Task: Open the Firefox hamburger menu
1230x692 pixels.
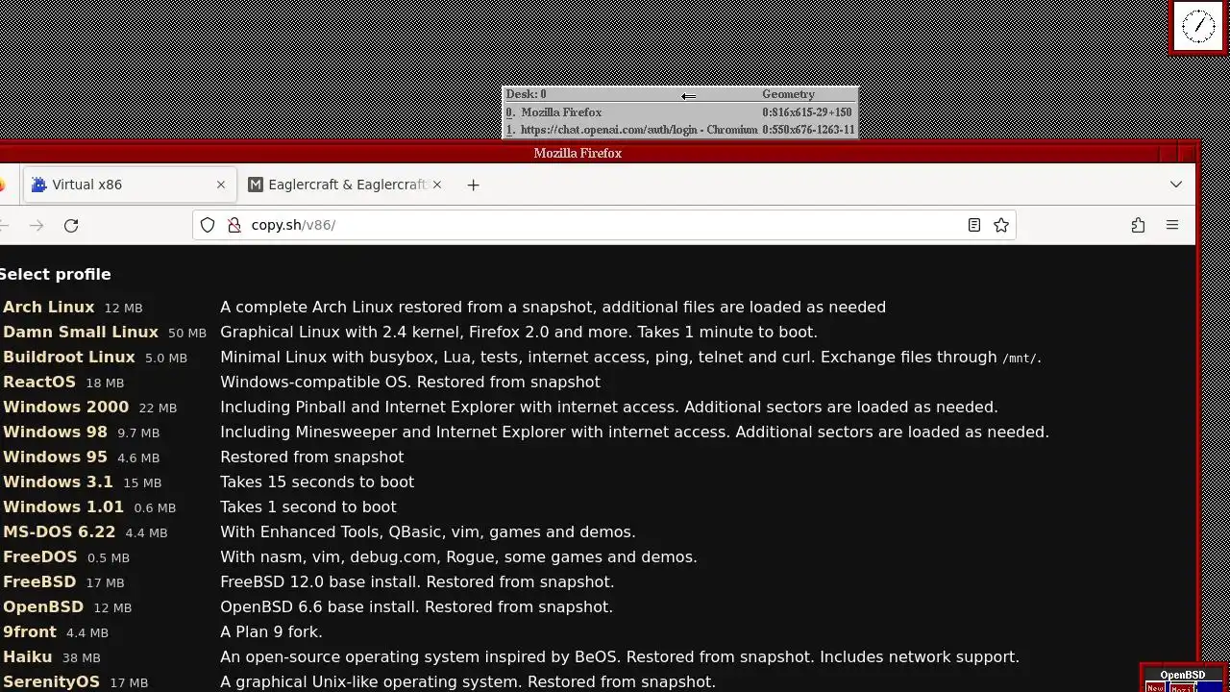Action: [1172, 225]
